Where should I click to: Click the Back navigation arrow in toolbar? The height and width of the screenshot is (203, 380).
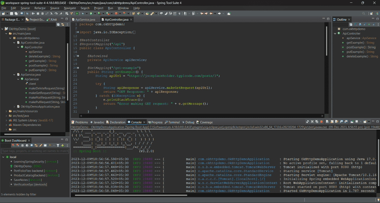211,14
